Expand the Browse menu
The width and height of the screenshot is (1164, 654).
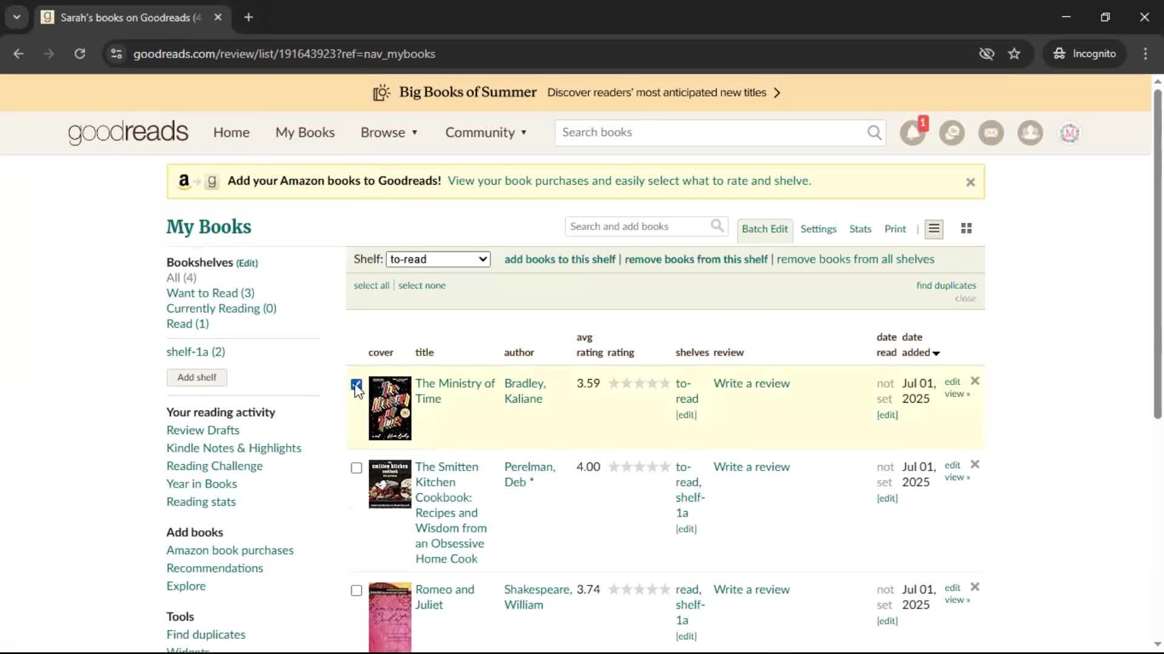389,133
